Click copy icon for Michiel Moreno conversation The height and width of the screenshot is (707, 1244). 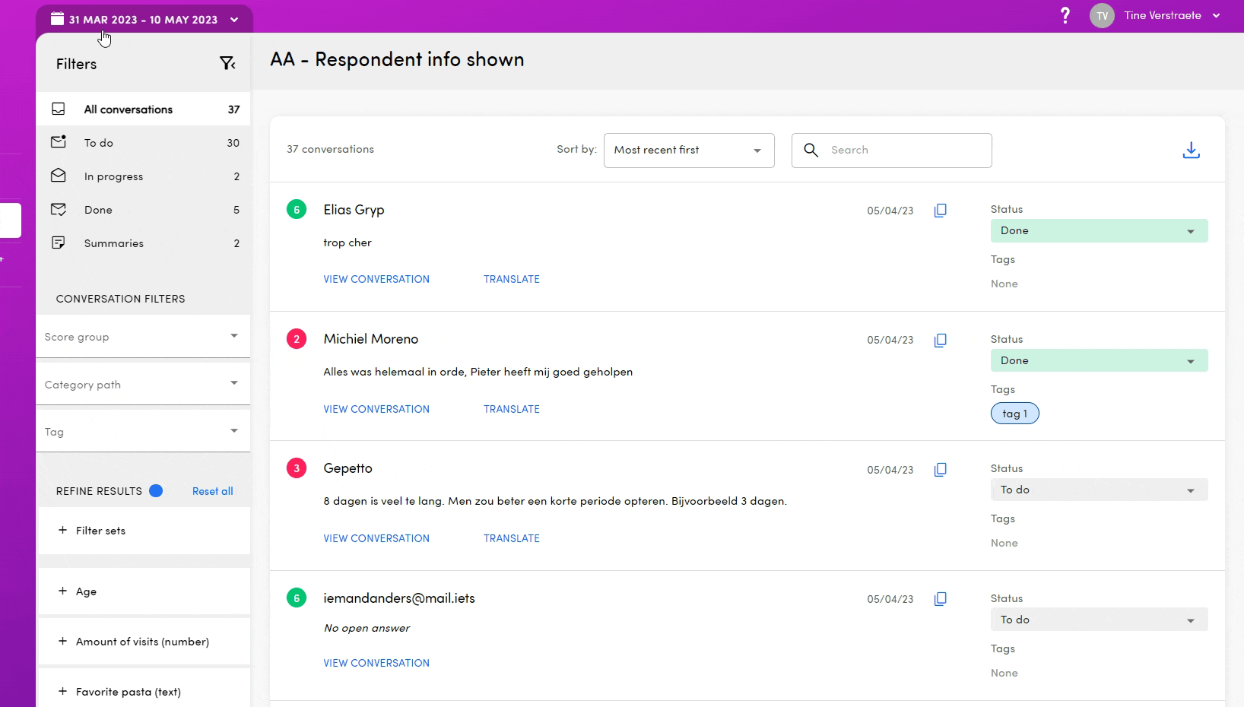point(940,340)
